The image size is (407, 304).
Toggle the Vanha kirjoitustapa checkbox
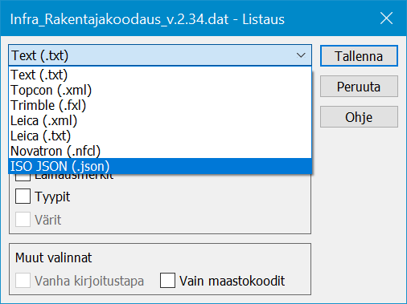point(23,280)
